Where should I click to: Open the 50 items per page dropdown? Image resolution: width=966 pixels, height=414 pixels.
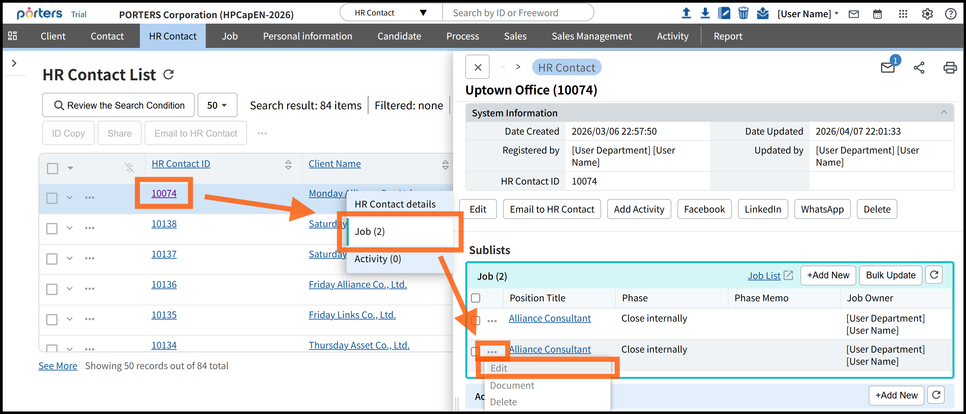217,105
